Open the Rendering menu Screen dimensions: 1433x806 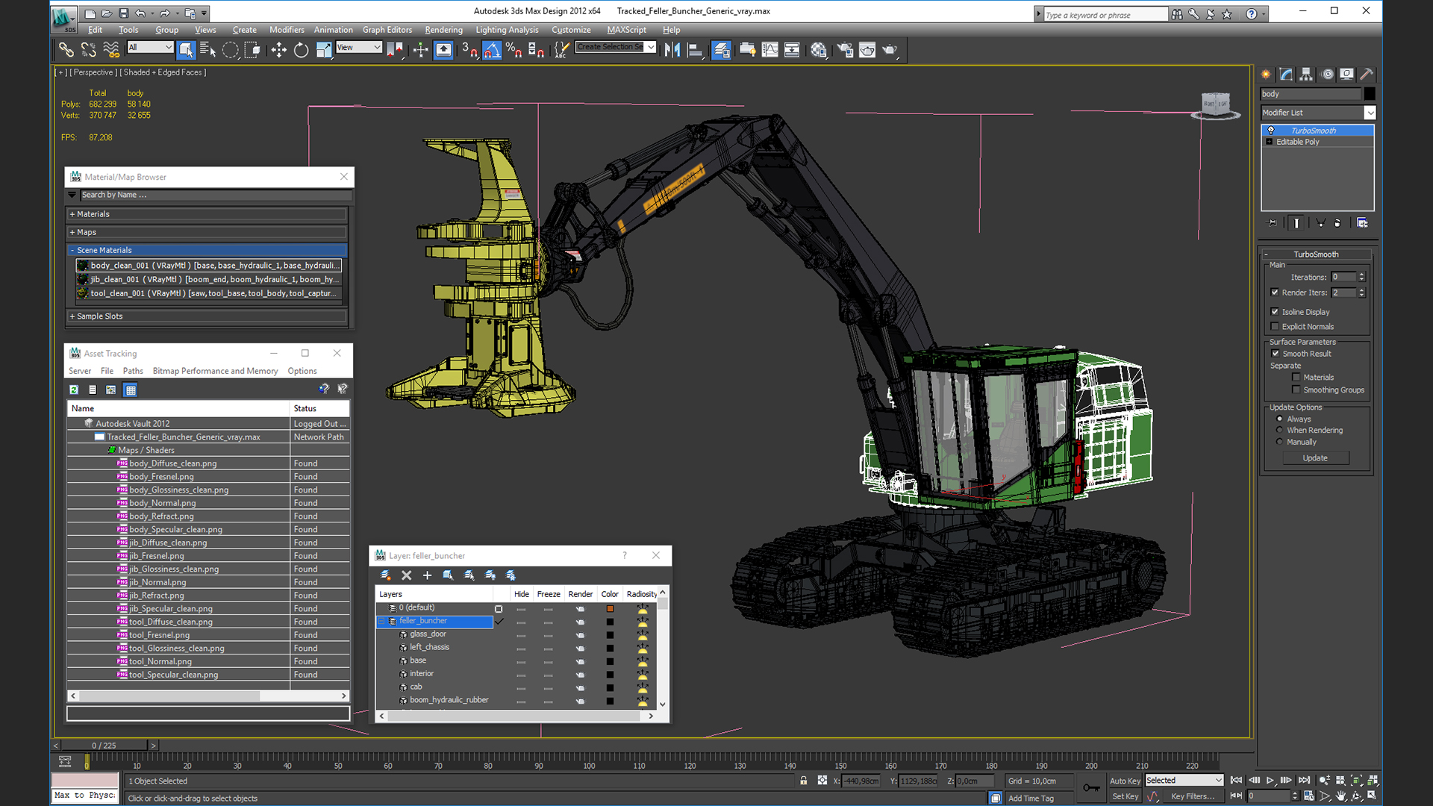click(443, 30)
